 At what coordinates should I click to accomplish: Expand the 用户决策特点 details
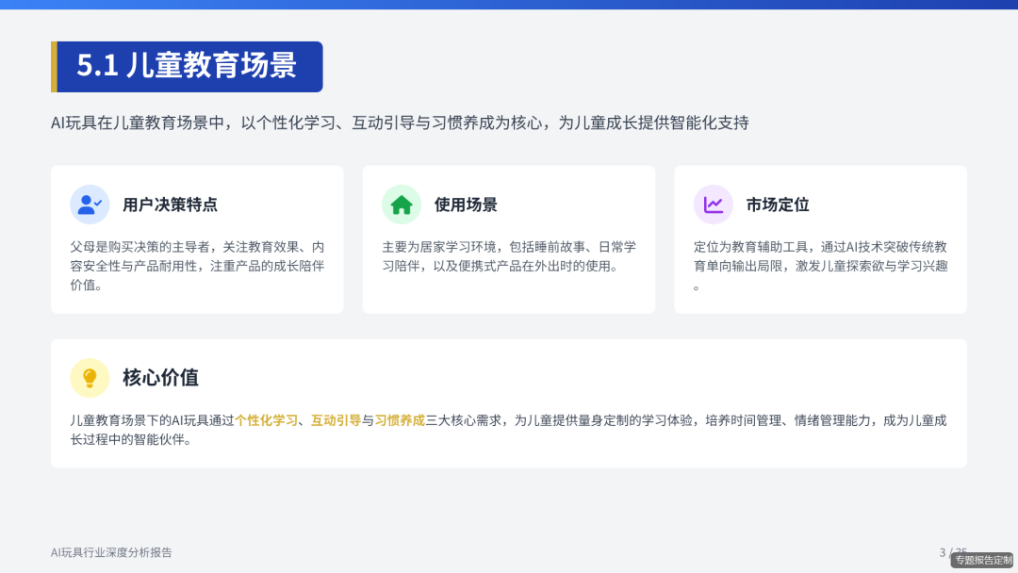tap(197, 259)
